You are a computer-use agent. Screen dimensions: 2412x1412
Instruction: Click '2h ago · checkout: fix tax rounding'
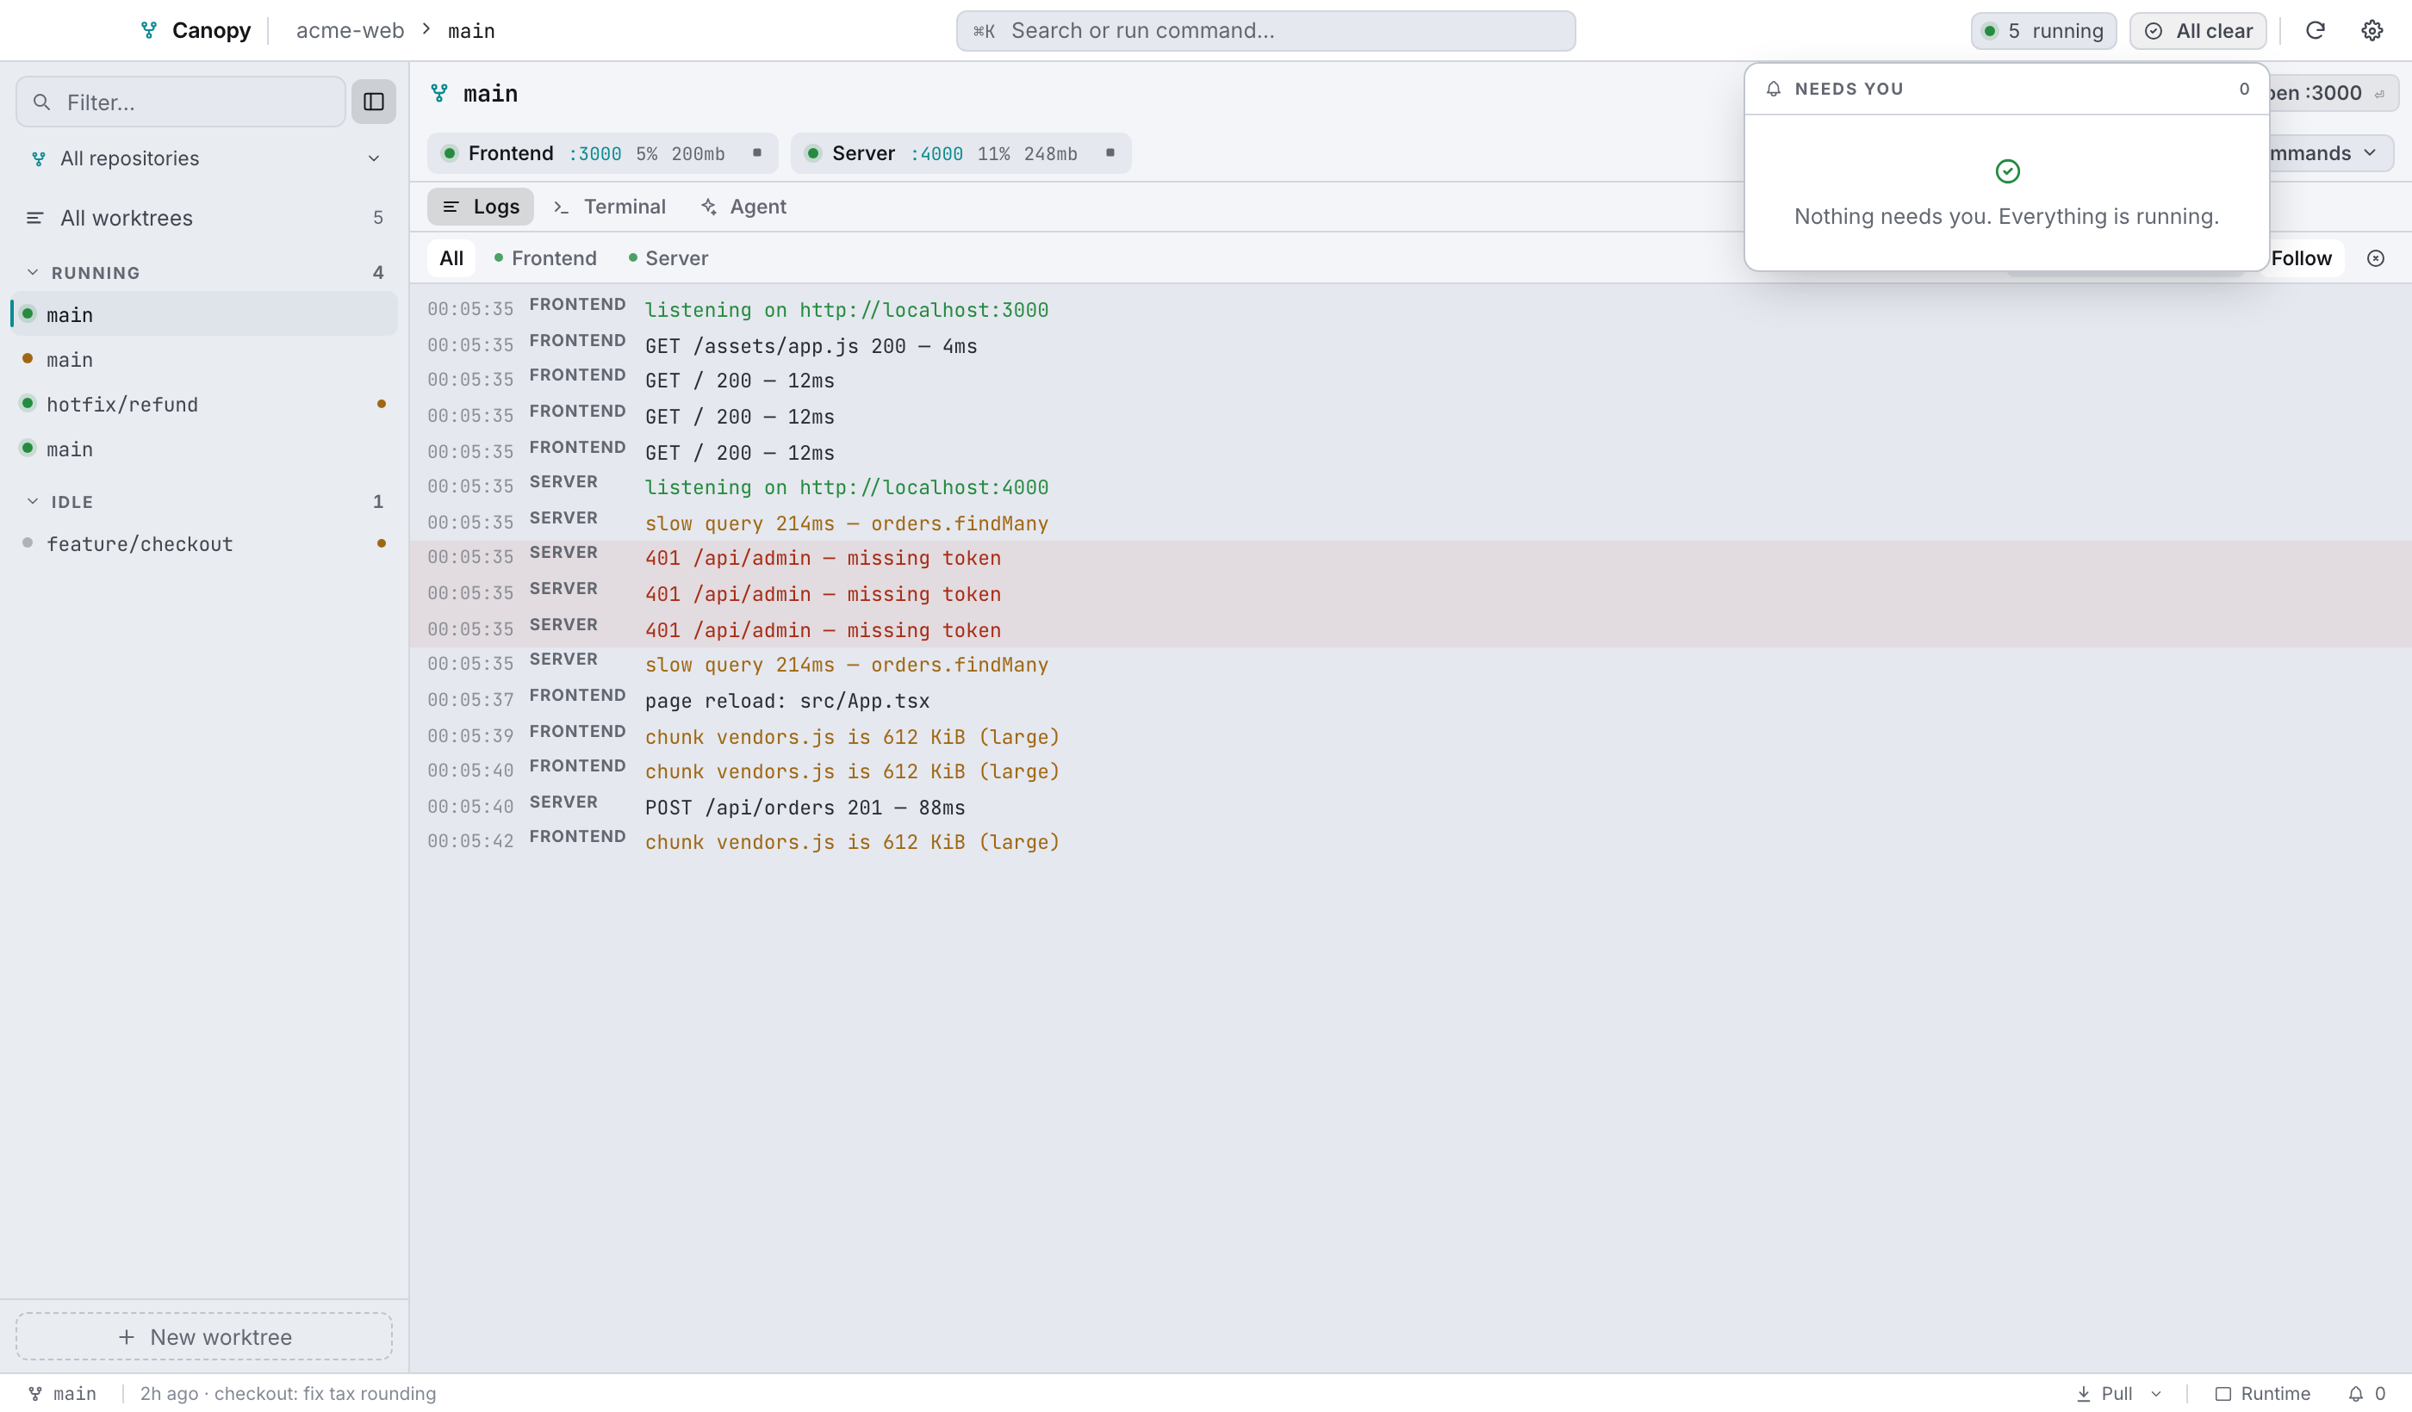[288, 1394]
